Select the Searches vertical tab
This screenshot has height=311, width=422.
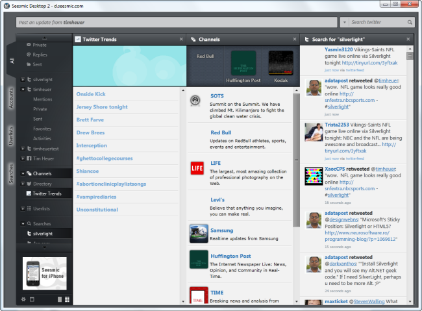[x=11, y=173]
